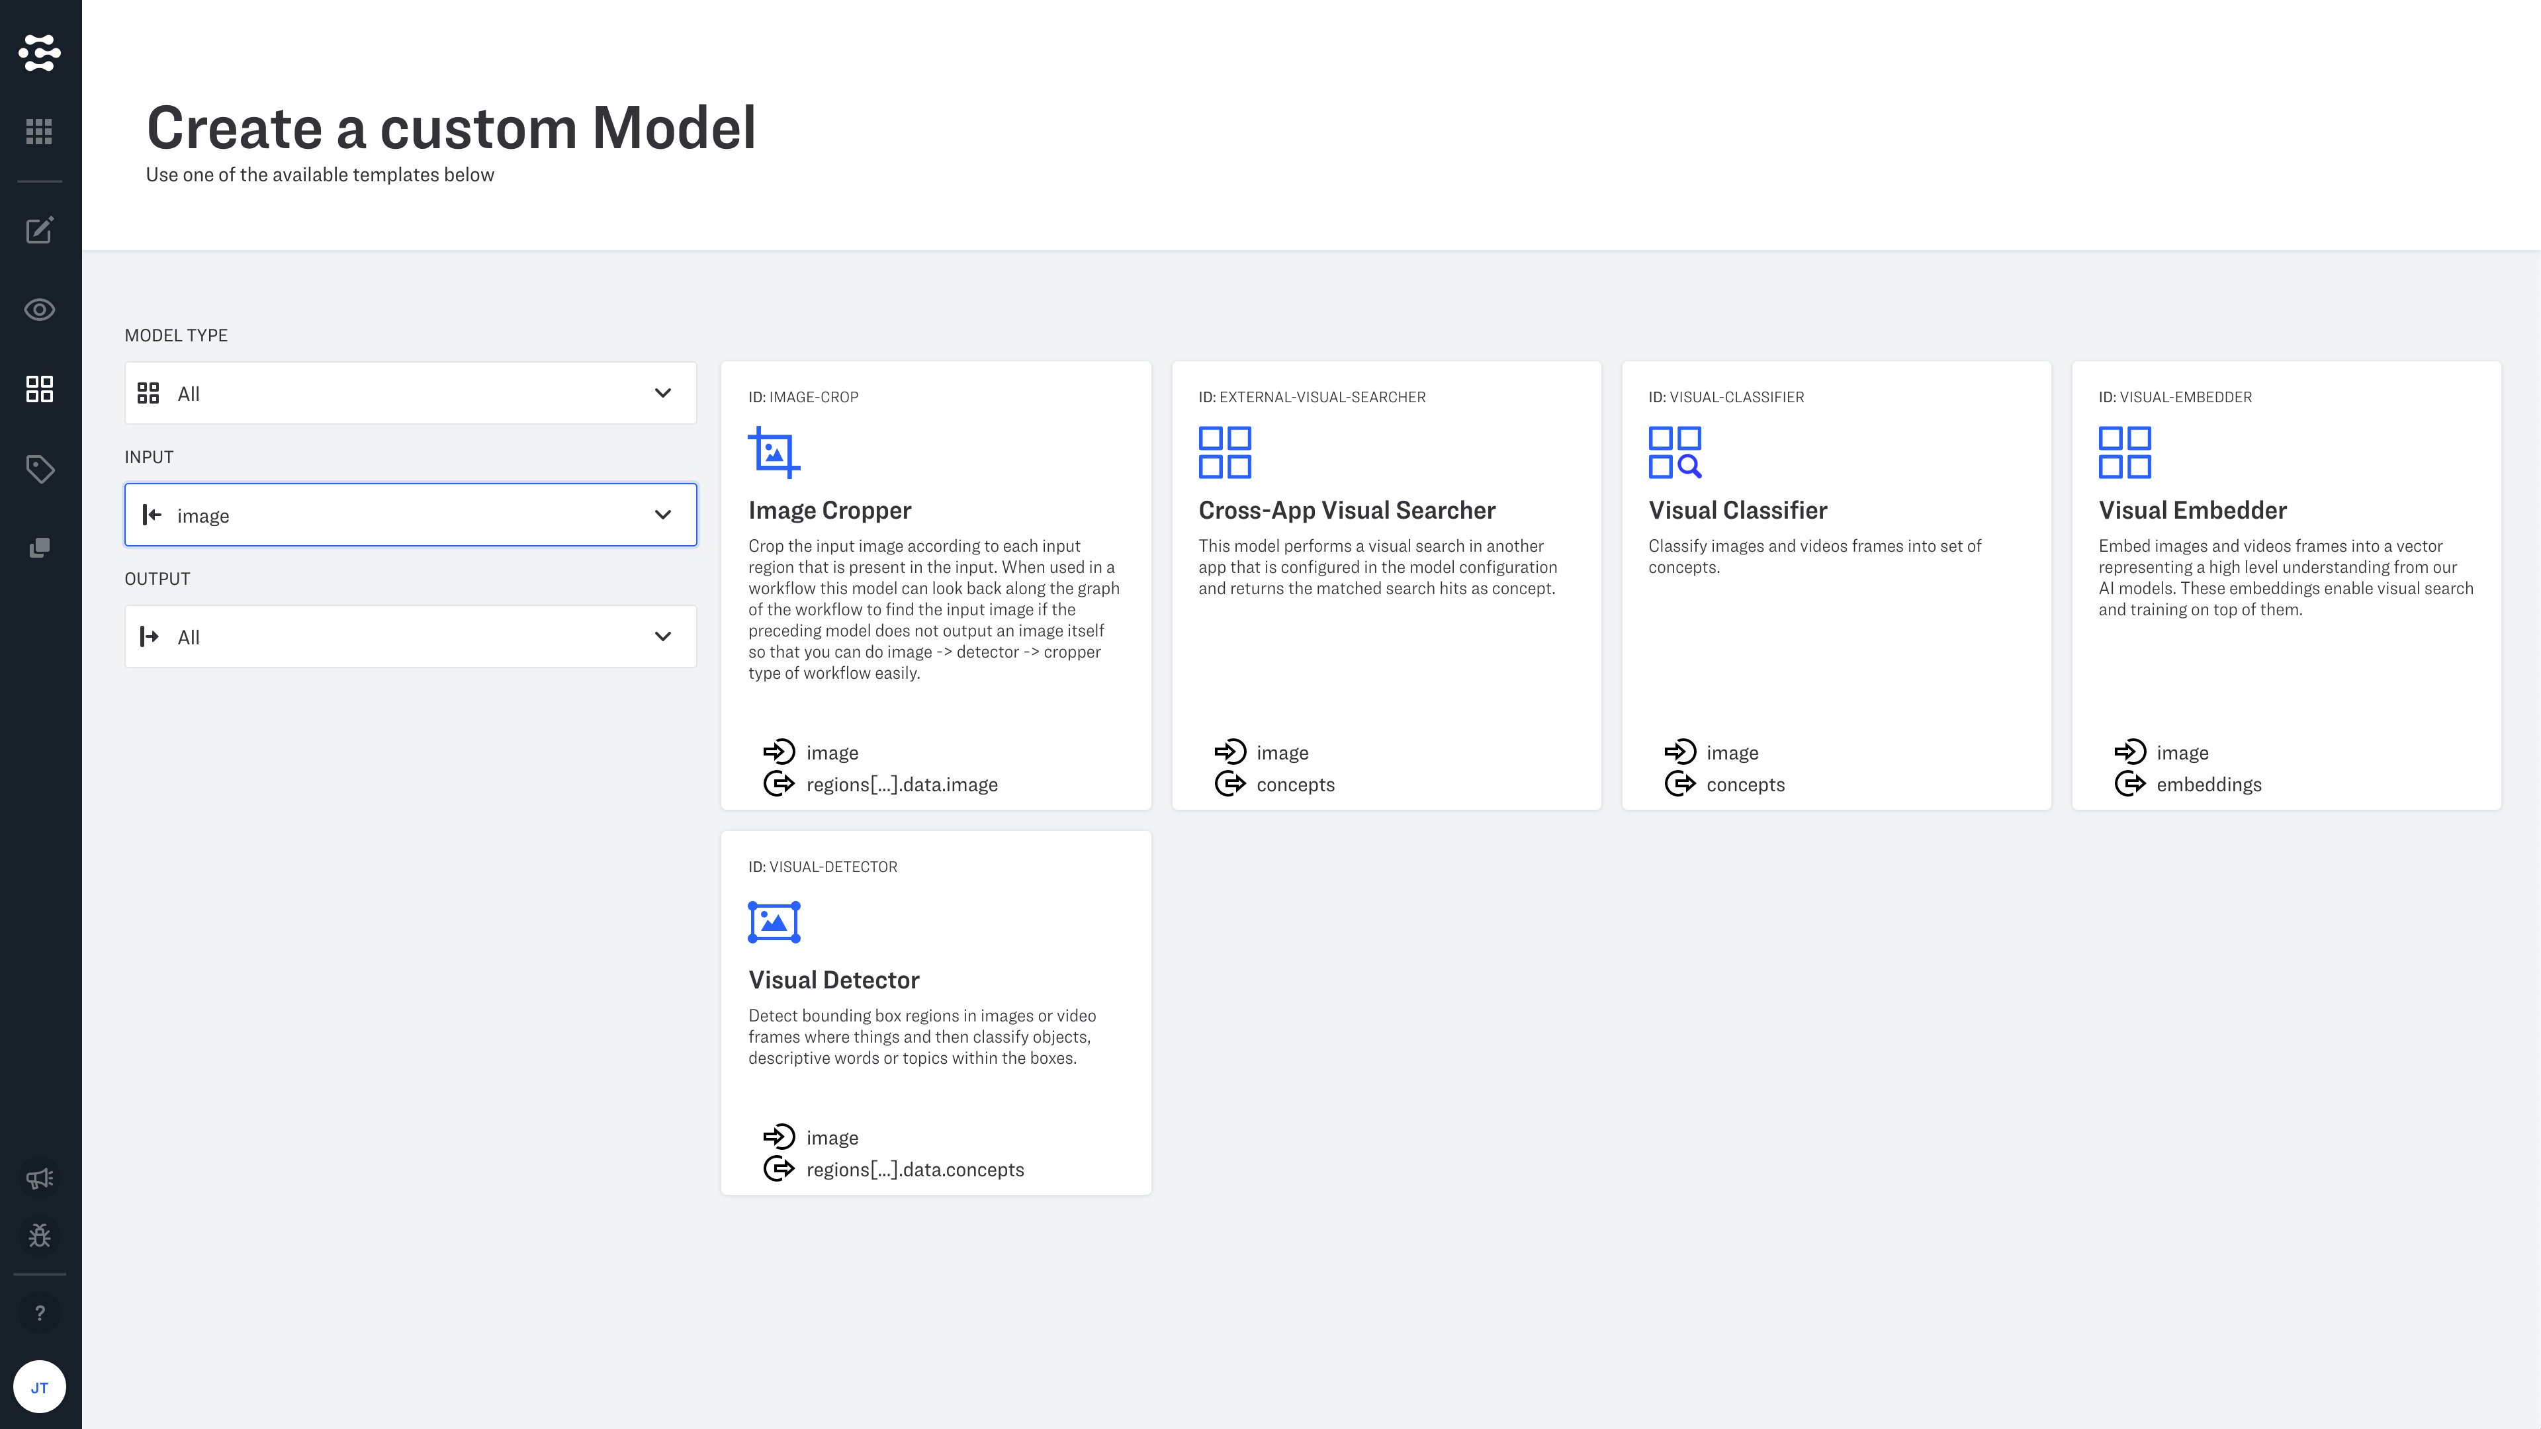This screenshot has width=2541, height=1429.
Task: Click the bug report sidebar icon
Action: (40, 1234)
